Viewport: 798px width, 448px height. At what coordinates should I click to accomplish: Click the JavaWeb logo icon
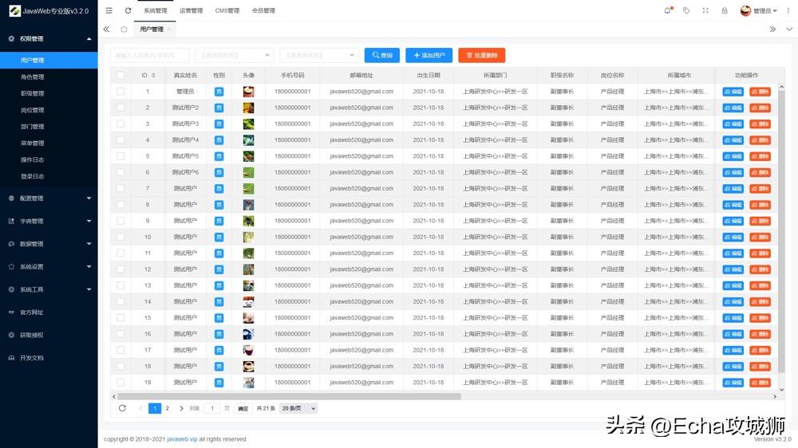coord(14,10)
